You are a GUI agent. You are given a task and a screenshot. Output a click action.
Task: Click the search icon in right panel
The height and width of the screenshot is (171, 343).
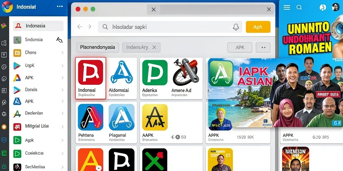(x=299, y=7)
